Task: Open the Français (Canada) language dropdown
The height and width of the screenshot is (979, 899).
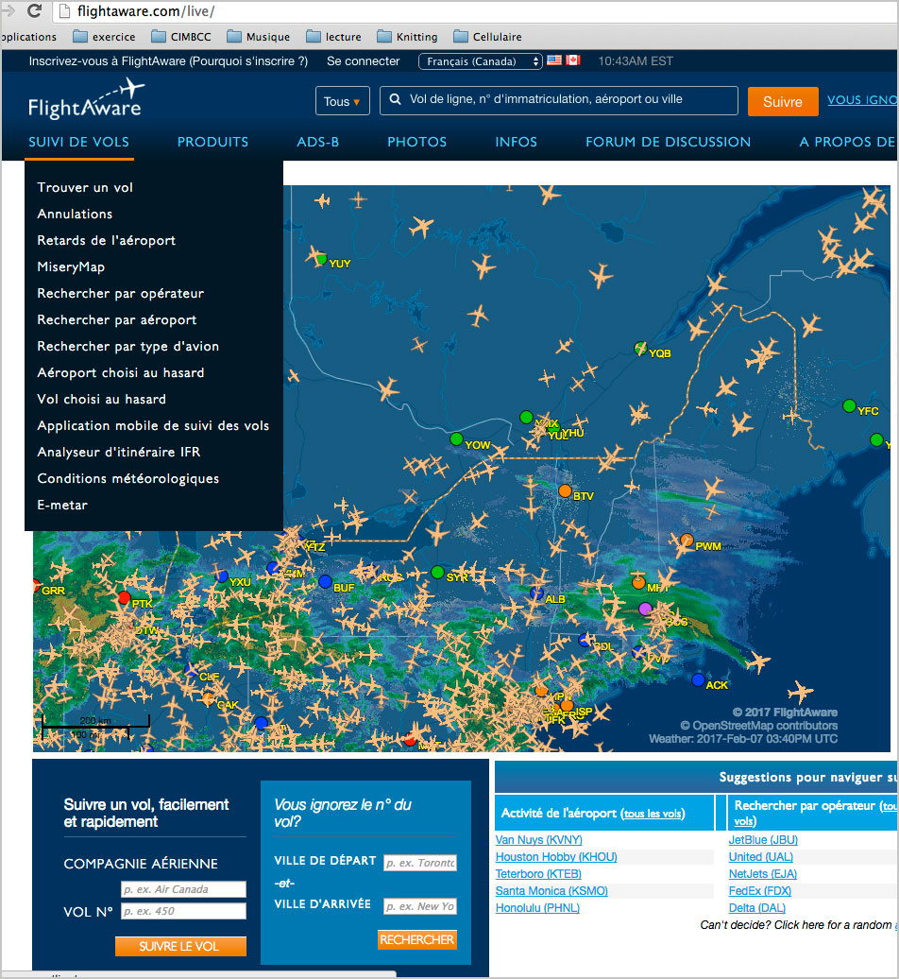Action: 481,61
